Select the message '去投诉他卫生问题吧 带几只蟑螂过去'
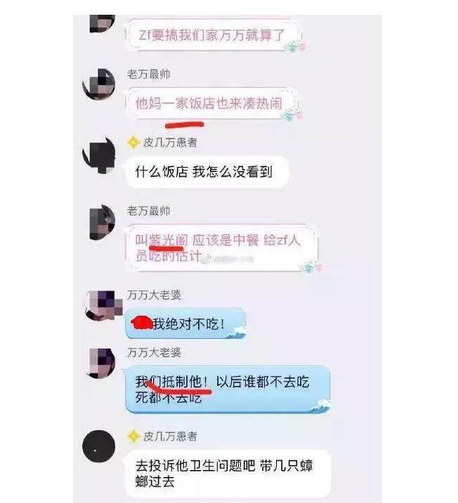The width and height of the screenshot is (458, 503). (228, 474)
